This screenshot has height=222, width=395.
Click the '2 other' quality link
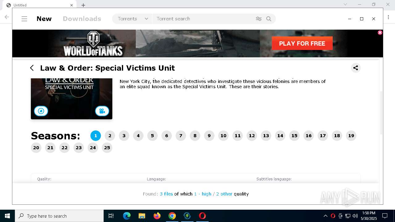click(x=224, y=194)
